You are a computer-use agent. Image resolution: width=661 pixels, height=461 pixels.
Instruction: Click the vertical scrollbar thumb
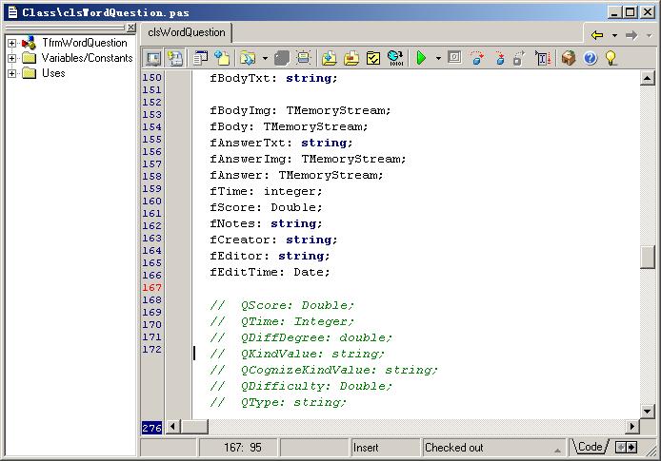click(x=648, y=257)
